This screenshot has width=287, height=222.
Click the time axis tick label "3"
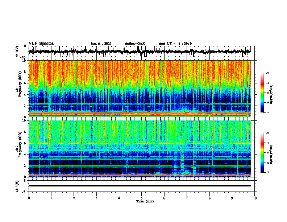pos(96,198)
